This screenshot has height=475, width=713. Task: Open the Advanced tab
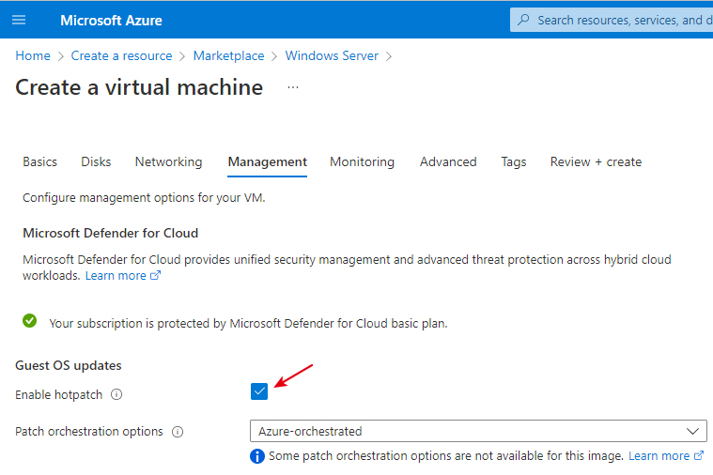[x=448, y=161]
